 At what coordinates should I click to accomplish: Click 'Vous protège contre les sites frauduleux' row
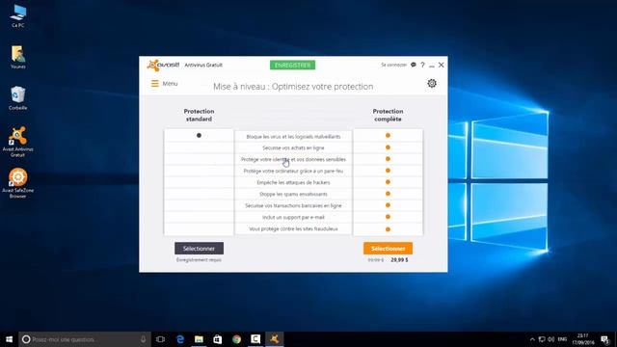tap(293, 228)
